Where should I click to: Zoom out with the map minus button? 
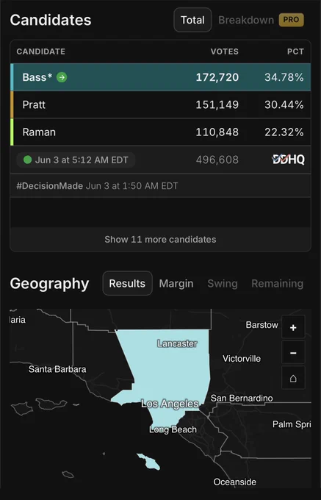293,352
